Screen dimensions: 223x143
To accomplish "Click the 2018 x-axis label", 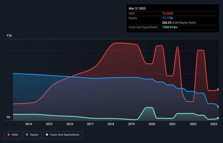I will [111, 124].
